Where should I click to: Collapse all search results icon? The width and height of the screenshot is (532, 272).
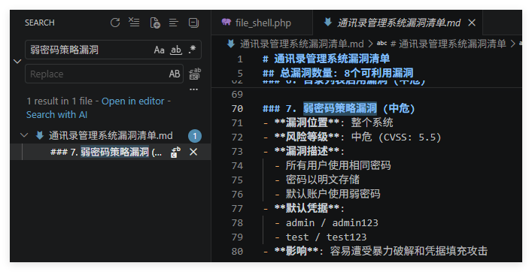(x=193, y=23)
